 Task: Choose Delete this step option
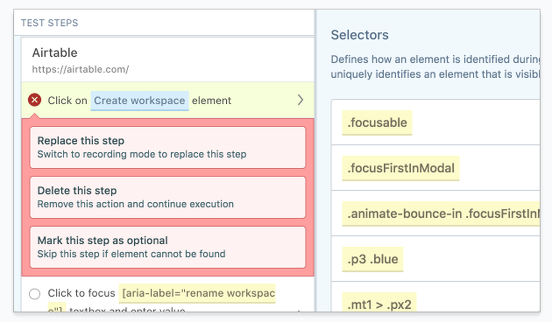click(x=168, y=197)
